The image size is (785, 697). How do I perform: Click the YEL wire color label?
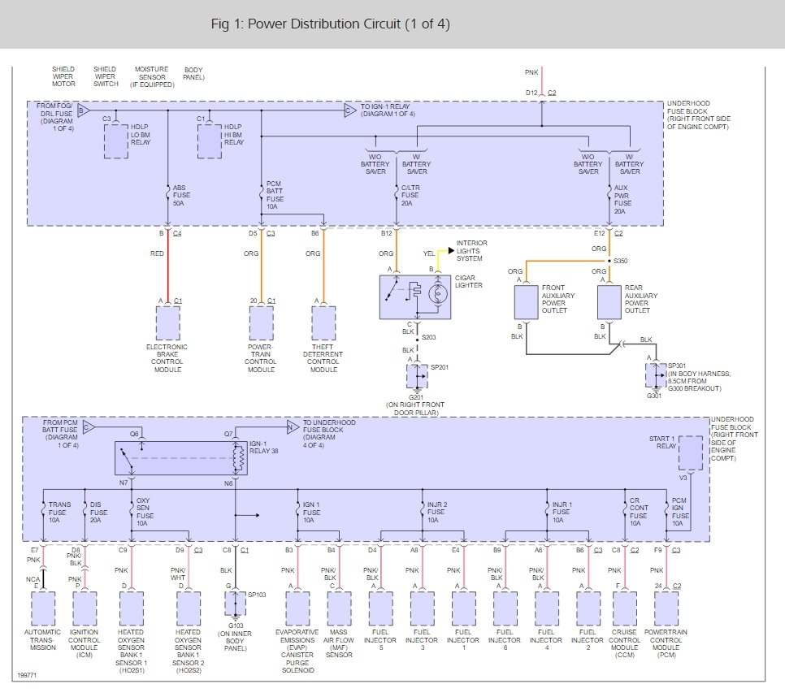coord(429,253)
